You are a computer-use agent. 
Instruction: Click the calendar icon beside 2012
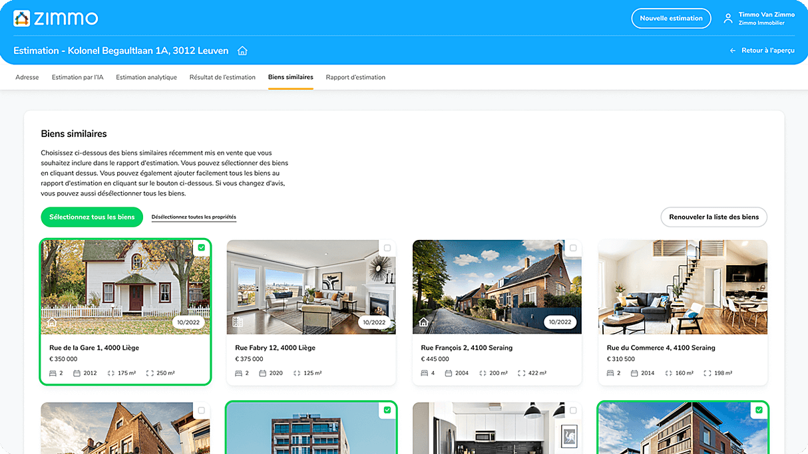[77, 373]
